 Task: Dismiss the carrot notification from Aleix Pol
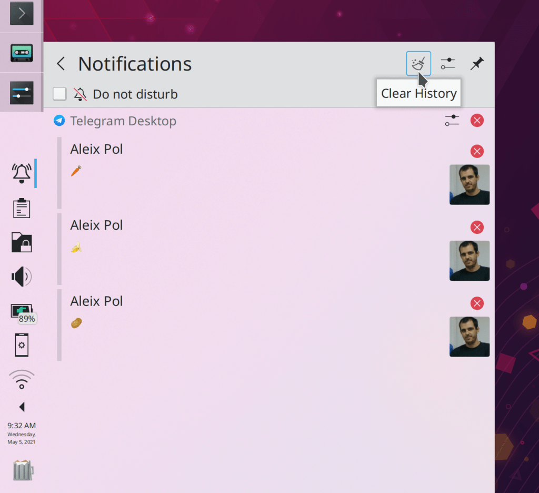pos(477,152)
